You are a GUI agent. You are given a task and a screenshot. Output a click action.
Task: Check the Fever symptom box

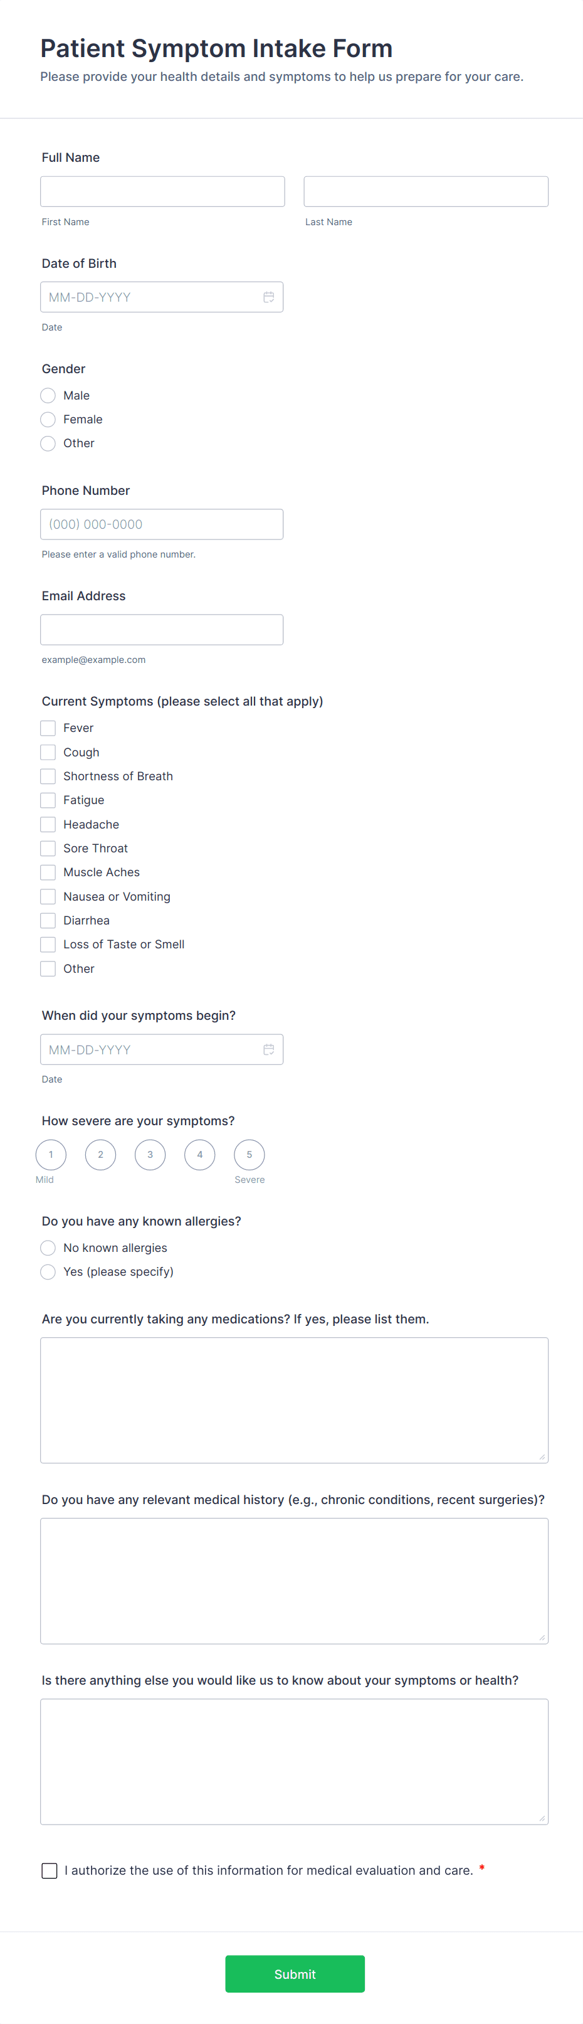[48, 728]
